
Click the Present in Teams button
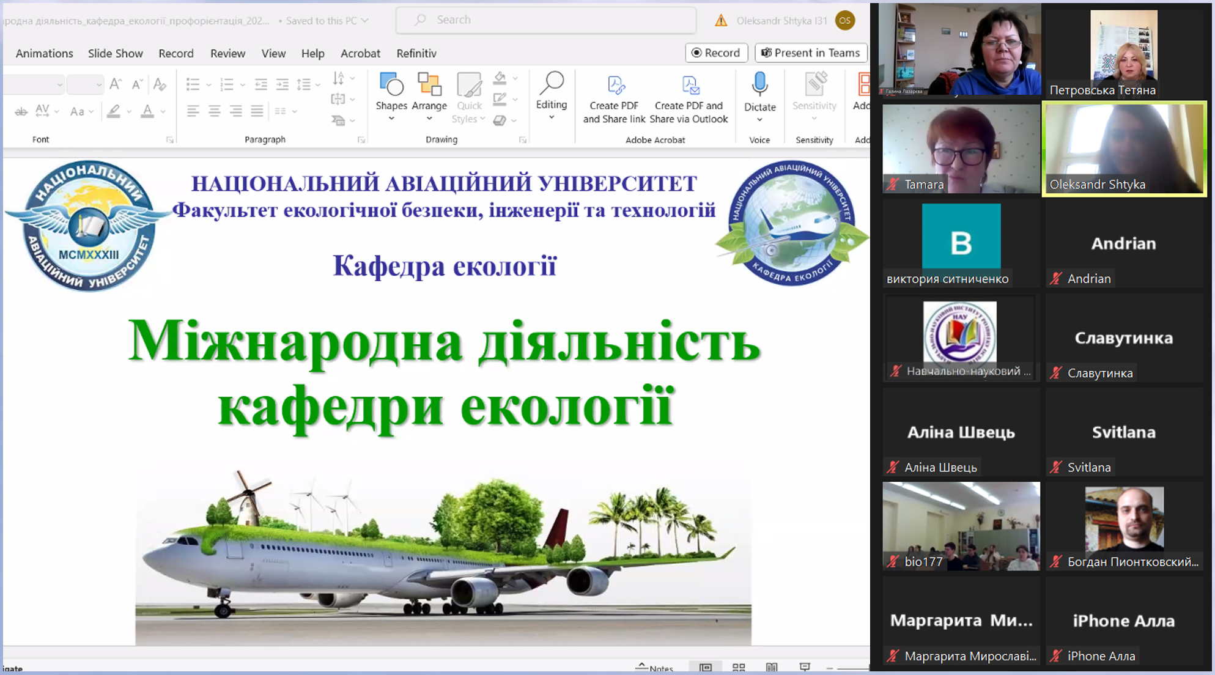(x=810, y=53)
